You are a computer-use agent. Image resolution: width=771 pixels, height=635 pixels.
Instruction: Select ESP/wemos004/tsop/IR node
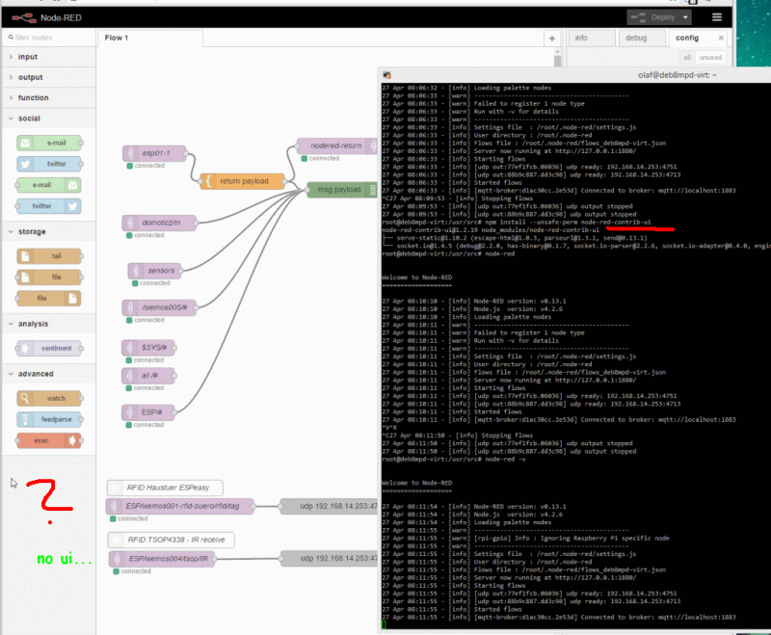[x=162, y=559]
